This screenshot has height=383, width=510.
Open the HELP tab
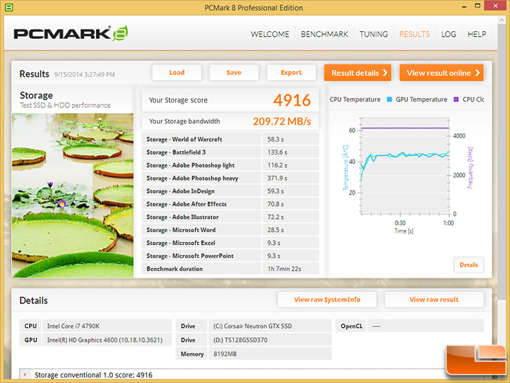click(477, 34)
